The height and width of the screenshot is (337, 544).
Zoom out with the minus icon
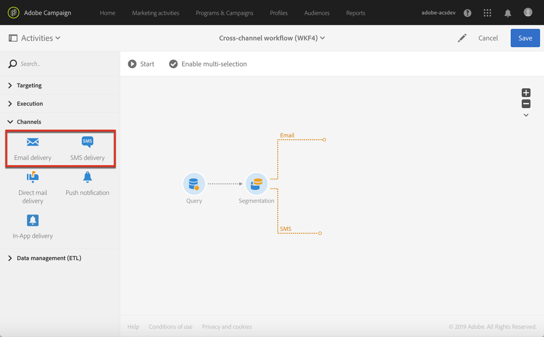(526, 104)
